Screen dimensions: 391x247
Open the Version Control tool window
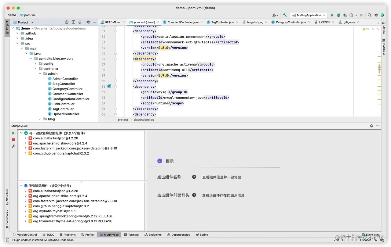coord(25,235)
